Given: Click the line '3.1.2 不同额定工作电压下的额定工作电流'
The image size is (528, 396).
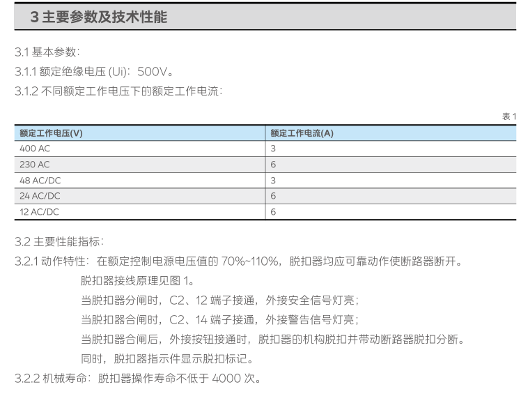Looking at the screenshot, I should pos(118,91).
